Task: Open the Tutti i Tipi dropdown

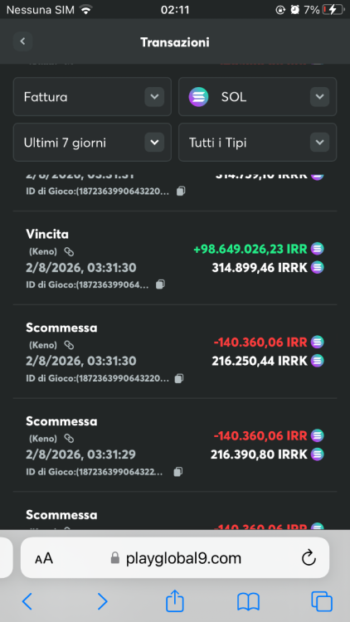Action: tap(258, 143)
